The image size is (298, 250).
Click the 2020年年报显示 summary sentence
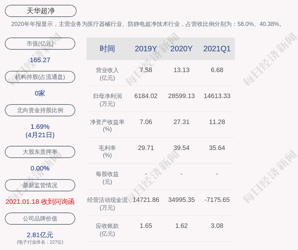click(147, 24)
